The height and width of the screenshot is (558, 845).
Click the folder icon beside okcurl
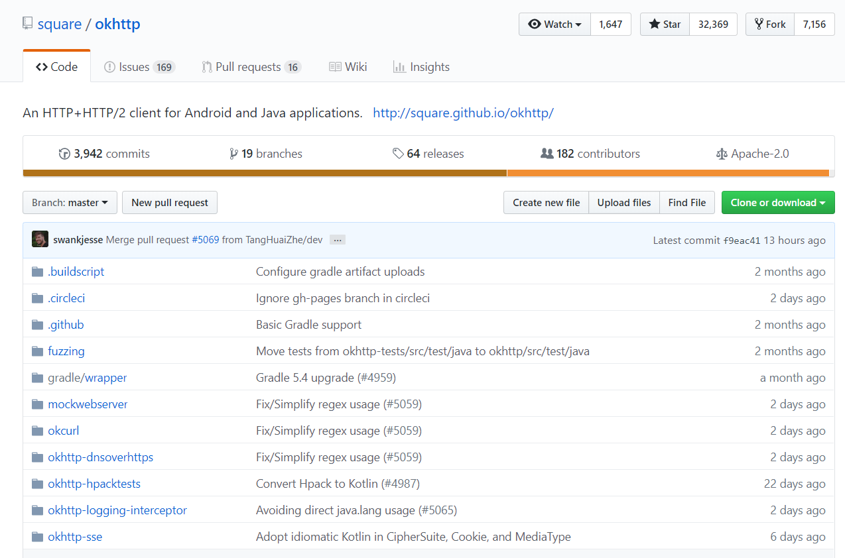pyautogui.click(x=38, y=431)
